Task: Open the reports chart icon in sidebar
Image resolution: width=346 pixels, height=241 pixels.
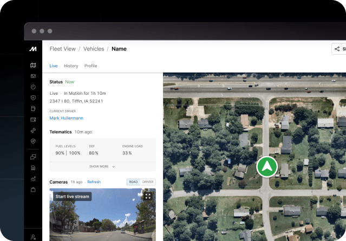Action: click(33, 178)
